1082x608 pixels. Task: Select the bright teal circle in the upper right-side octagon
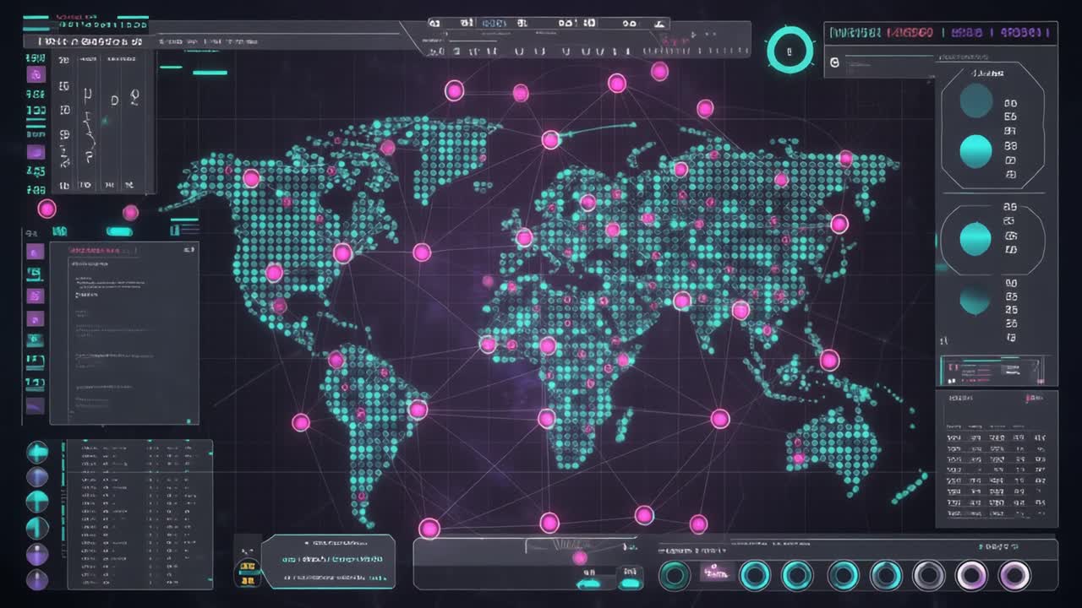point(975,151)
